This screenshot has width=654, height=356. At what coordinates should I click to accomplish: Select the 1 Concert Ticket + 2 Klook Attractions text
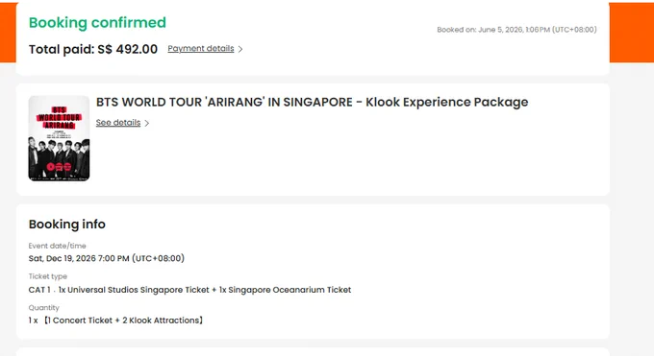(123, 320)
